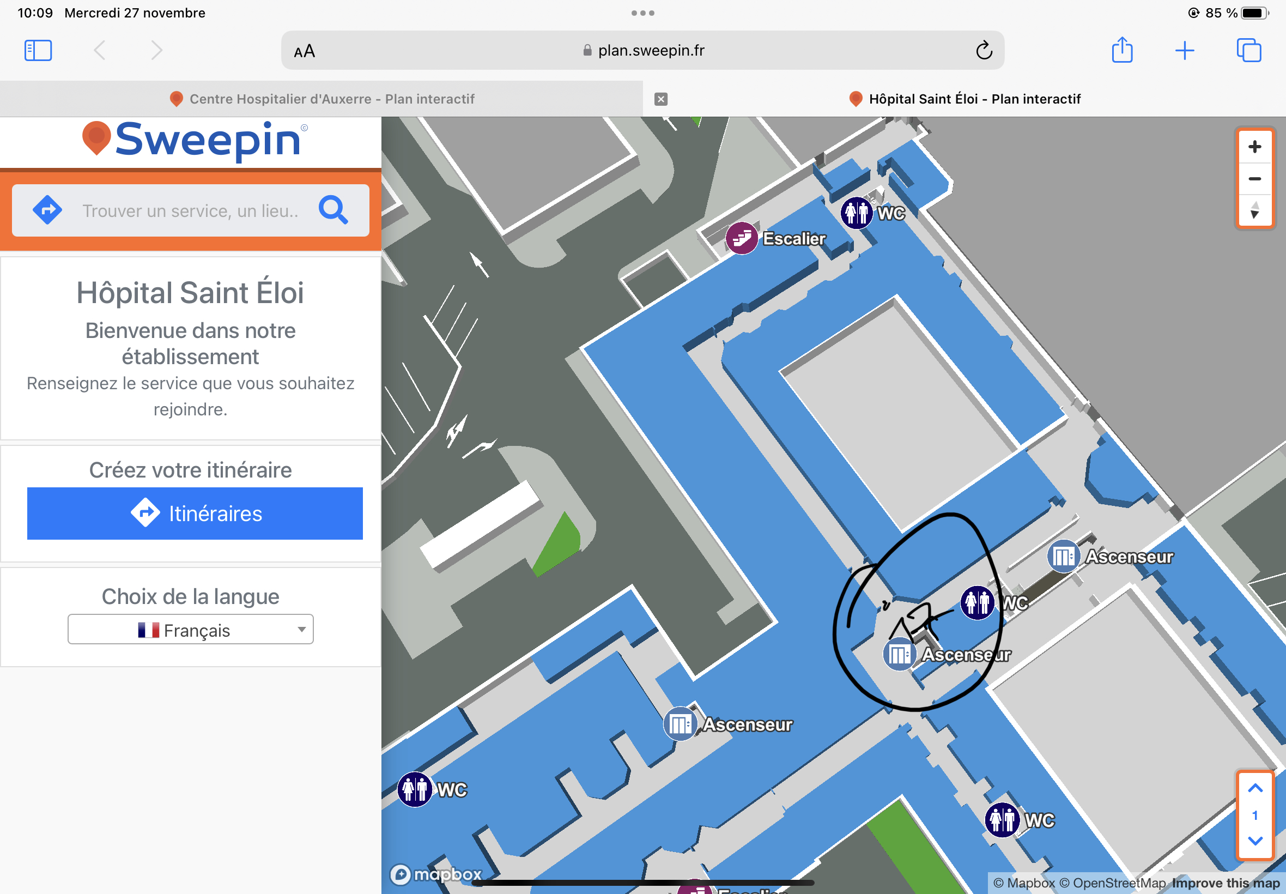Tap the WC icon near Escalier
The width and height of the screenshot is (1286, 894).
856,213
